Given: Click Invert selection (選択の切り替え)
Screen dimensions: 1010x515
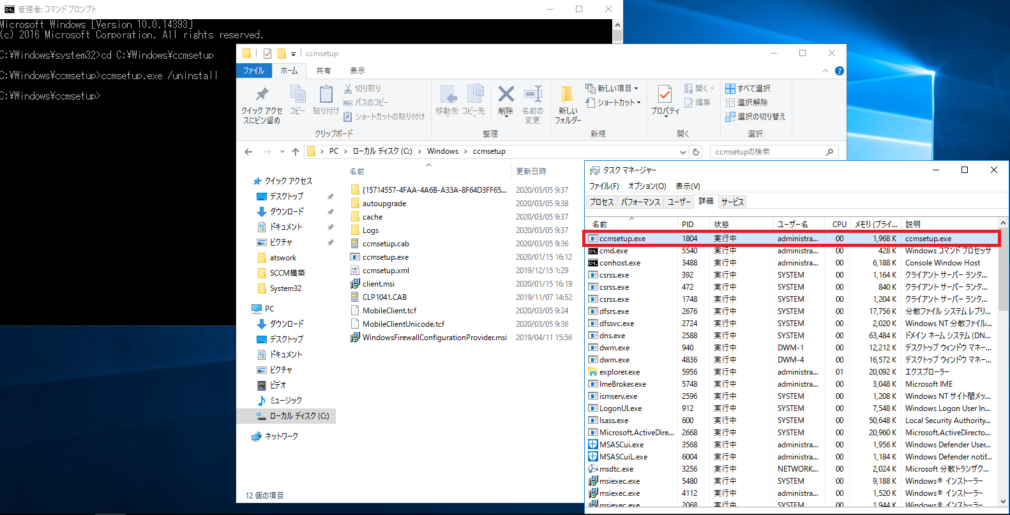Looking at the screenshot, I should [755, 117].
